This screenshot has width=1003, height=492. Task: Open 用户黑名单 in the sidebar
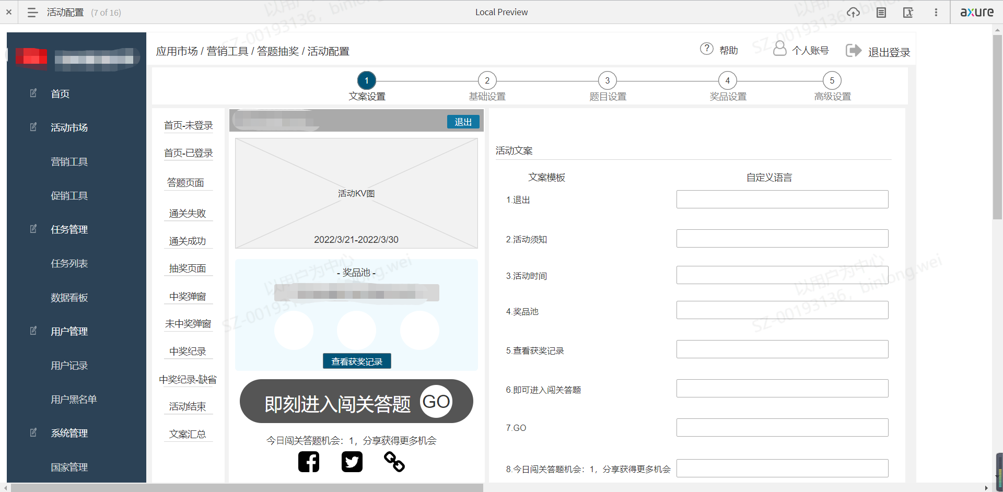coord(74,400)
